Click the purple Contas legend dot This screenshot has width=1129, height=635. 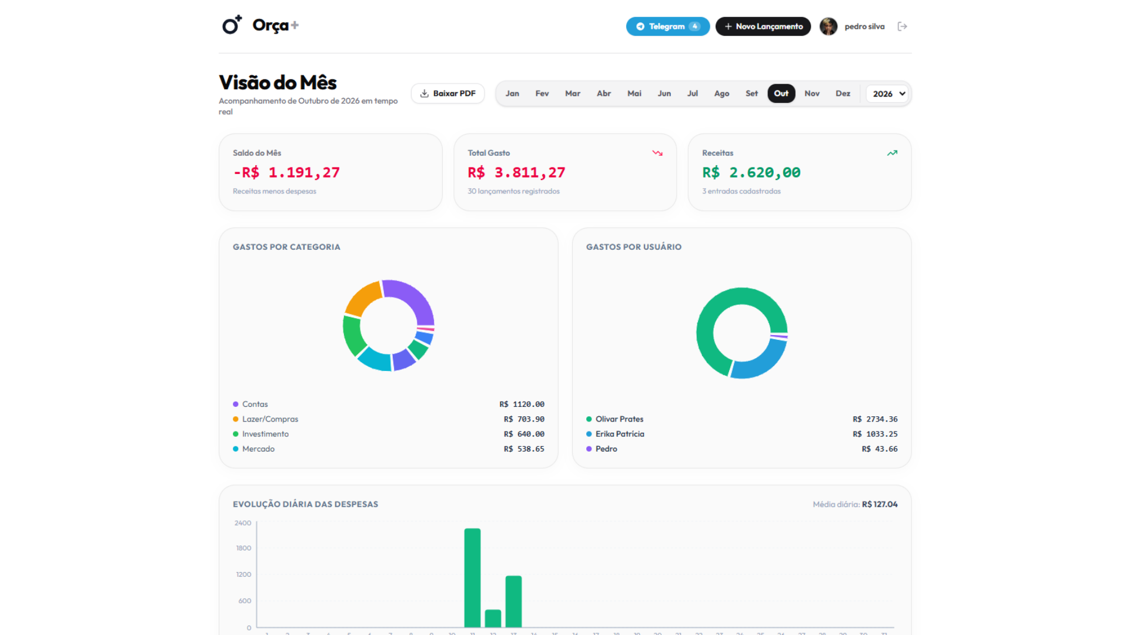236,404
